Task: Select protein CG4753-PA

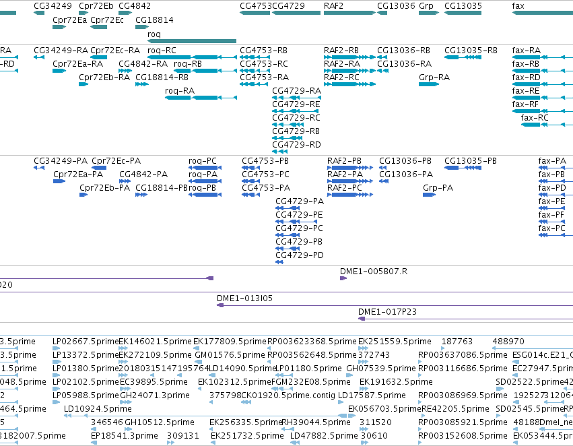Action: [x=250, y=195]
